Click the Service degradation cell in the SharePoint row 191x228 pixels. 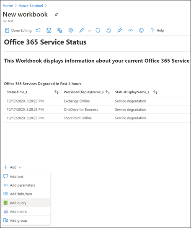tap(131, 118)
